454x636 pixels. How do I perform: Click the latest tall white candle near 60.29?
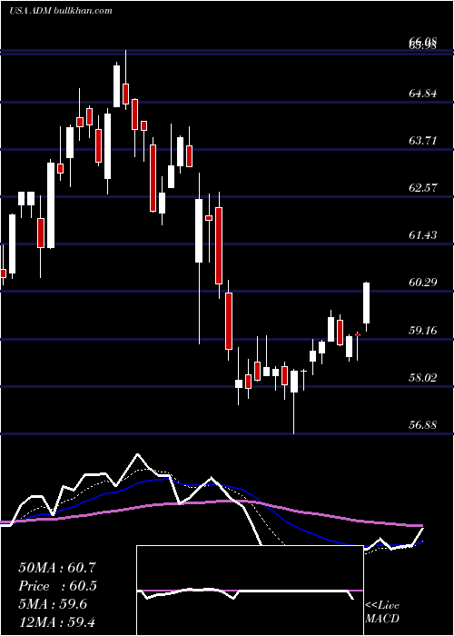pos(367,303)
